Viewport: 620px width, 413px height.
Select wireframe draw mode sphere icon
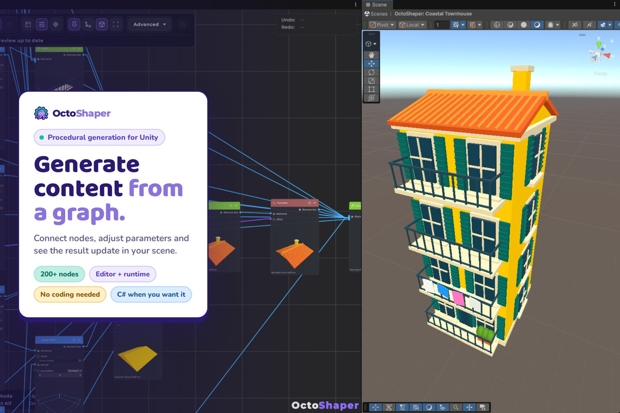[497, 25]
